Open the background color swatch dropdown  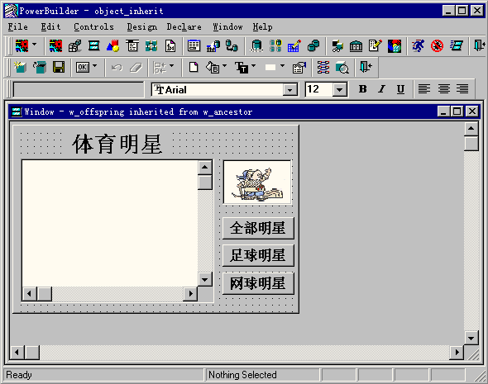[x=282, y=66]
